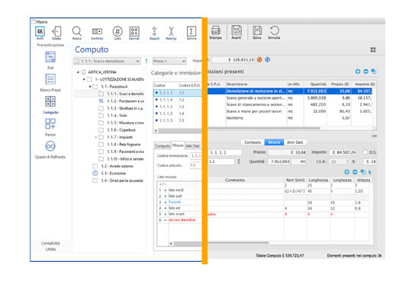The image size is (415, 284).
Task: Open Elenco Prezzi in the sidebar
Action: coord(50,83)
